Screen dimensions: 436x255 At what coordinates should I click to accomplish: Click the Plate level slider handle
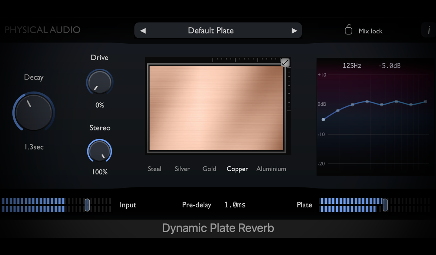(x=385, y=205)
